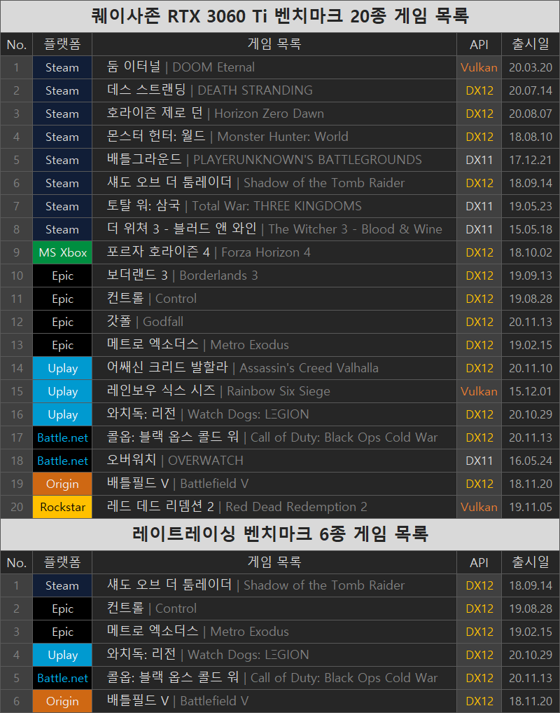Click Vulkan API cell for Red Dead Redemption 2
Screen dimensions: 560x713
point(479,507)
